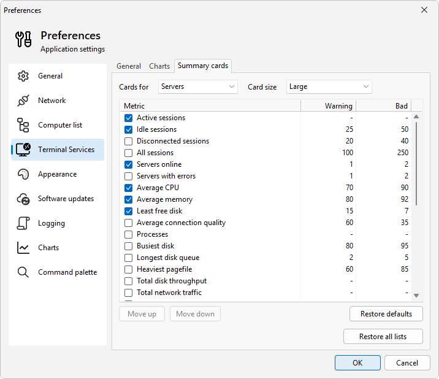Open the Software updates page label
Viewport: 439px width, 379px height.
(x=66, y=199)
